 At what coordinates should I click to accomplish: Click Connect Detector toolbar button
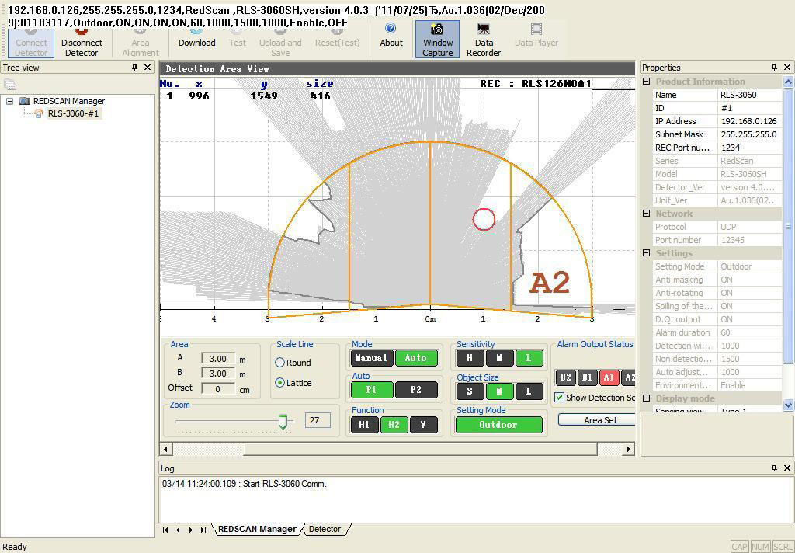[x=31, y=43]
